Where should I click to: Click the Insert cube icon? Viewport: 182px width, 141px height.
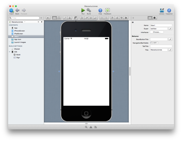11,11
